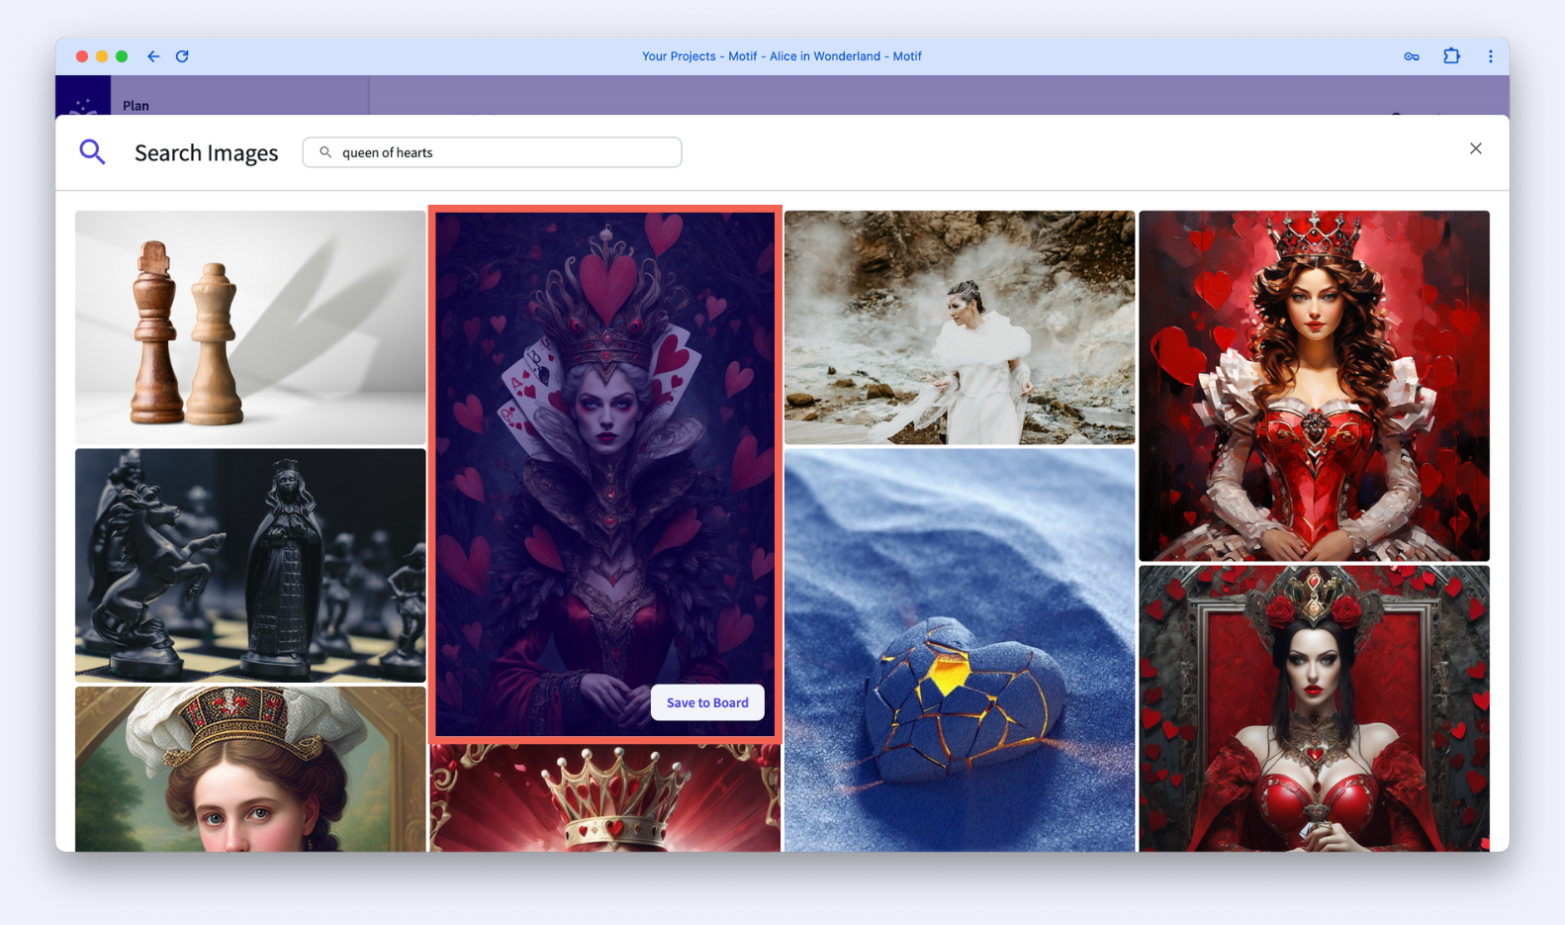Select the portrait of woman with crown and white hat
Screen dimensions: 1565x925
pos(250,770)
